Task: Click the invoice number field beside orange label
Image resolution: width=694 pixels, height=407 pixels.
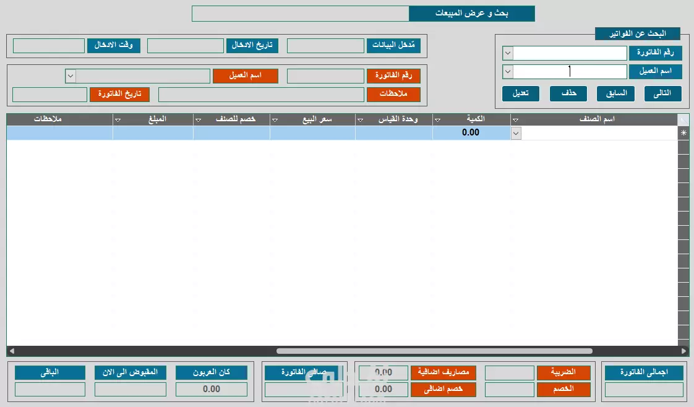Action: pyautogui.click(x=326, y=75)
